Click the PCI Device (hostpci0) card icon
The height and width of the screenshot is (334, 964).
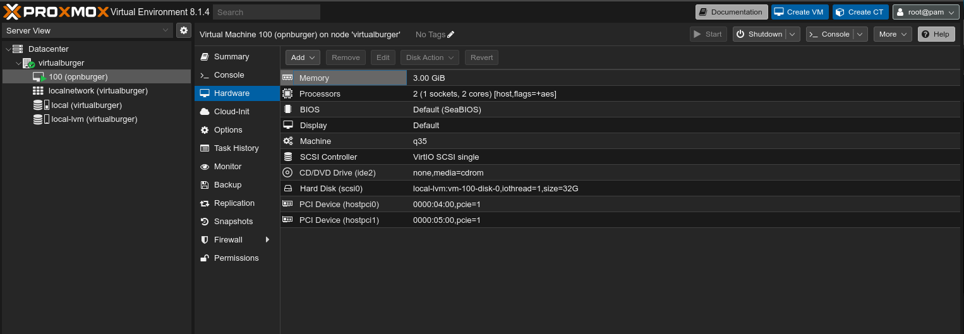pos(287,204)
